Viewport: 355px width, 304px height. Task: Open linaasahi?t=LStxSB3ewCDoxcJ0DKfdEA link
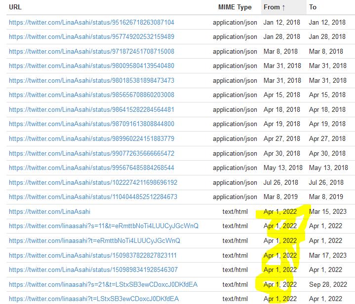[x=94, y=299]
